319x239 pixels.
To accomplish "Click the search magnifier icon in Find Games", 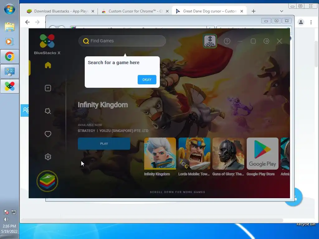I will pos(86,41).
